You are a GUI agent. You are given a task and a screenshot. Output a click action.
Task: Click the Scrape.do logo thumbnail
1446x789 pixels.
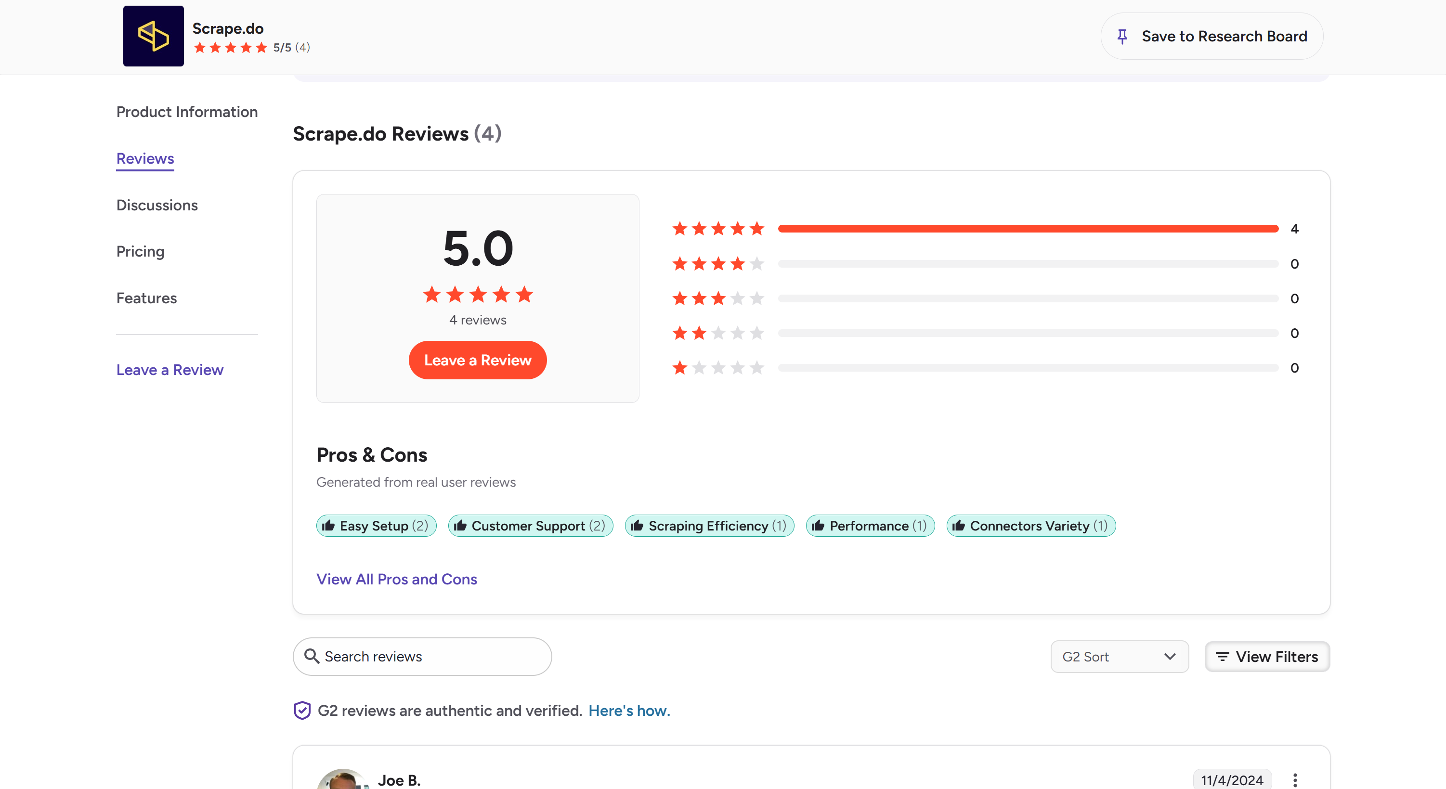pos(153,36)
